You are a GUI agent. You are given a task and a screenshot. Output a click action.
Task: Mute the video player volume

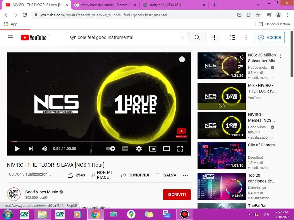point(45,149)
